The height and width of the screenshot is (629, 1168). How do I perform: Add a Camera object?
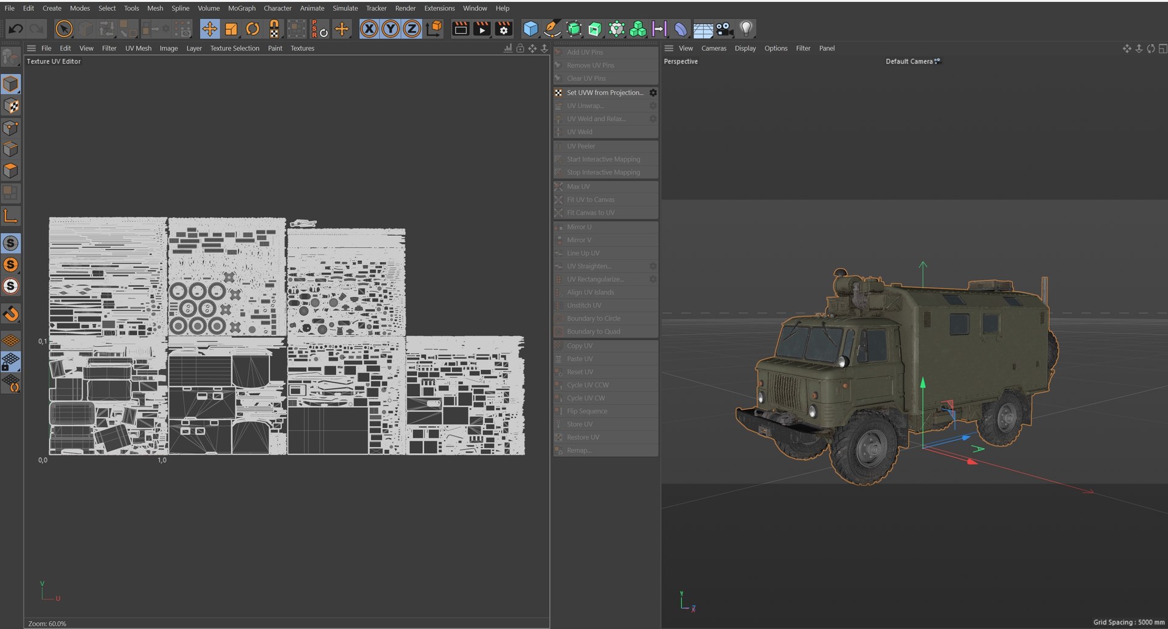coord(724,29)
